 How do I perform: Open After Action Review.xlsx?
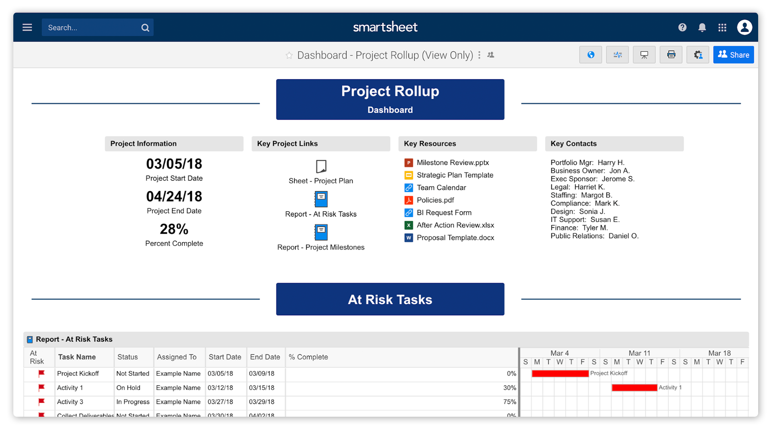(455, 225)
